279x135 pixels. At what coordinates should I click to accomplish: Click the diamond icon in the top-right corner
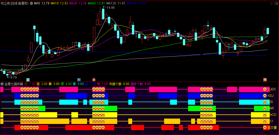(x=271, y=3)
